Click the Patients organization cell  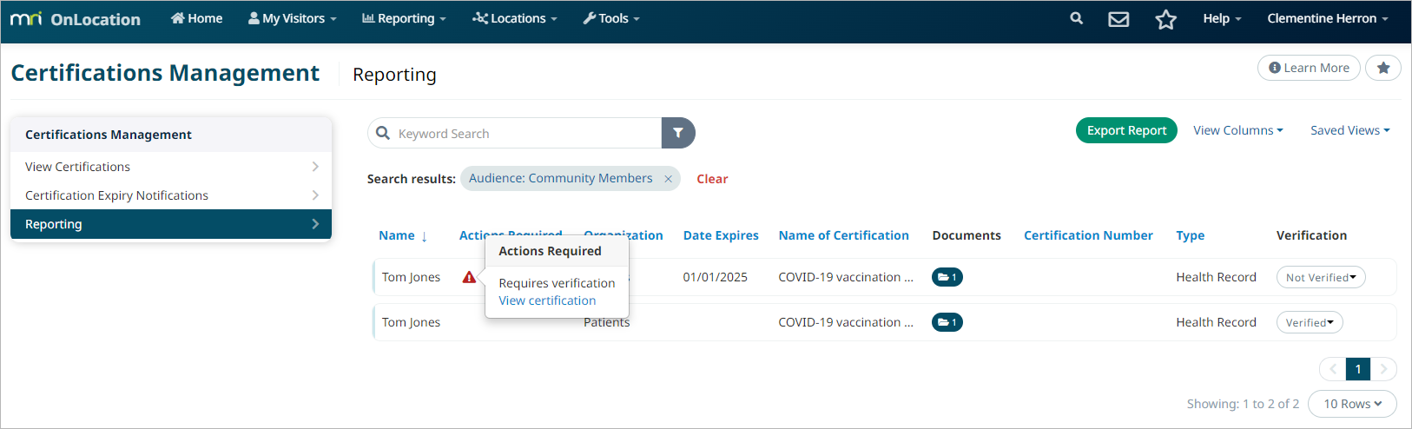click(607, 323)
